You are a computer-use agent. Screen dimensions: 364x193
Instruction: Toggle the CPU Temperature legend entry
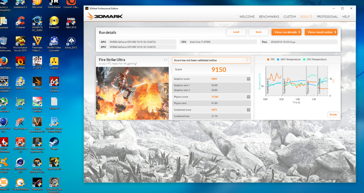(315, 59)
